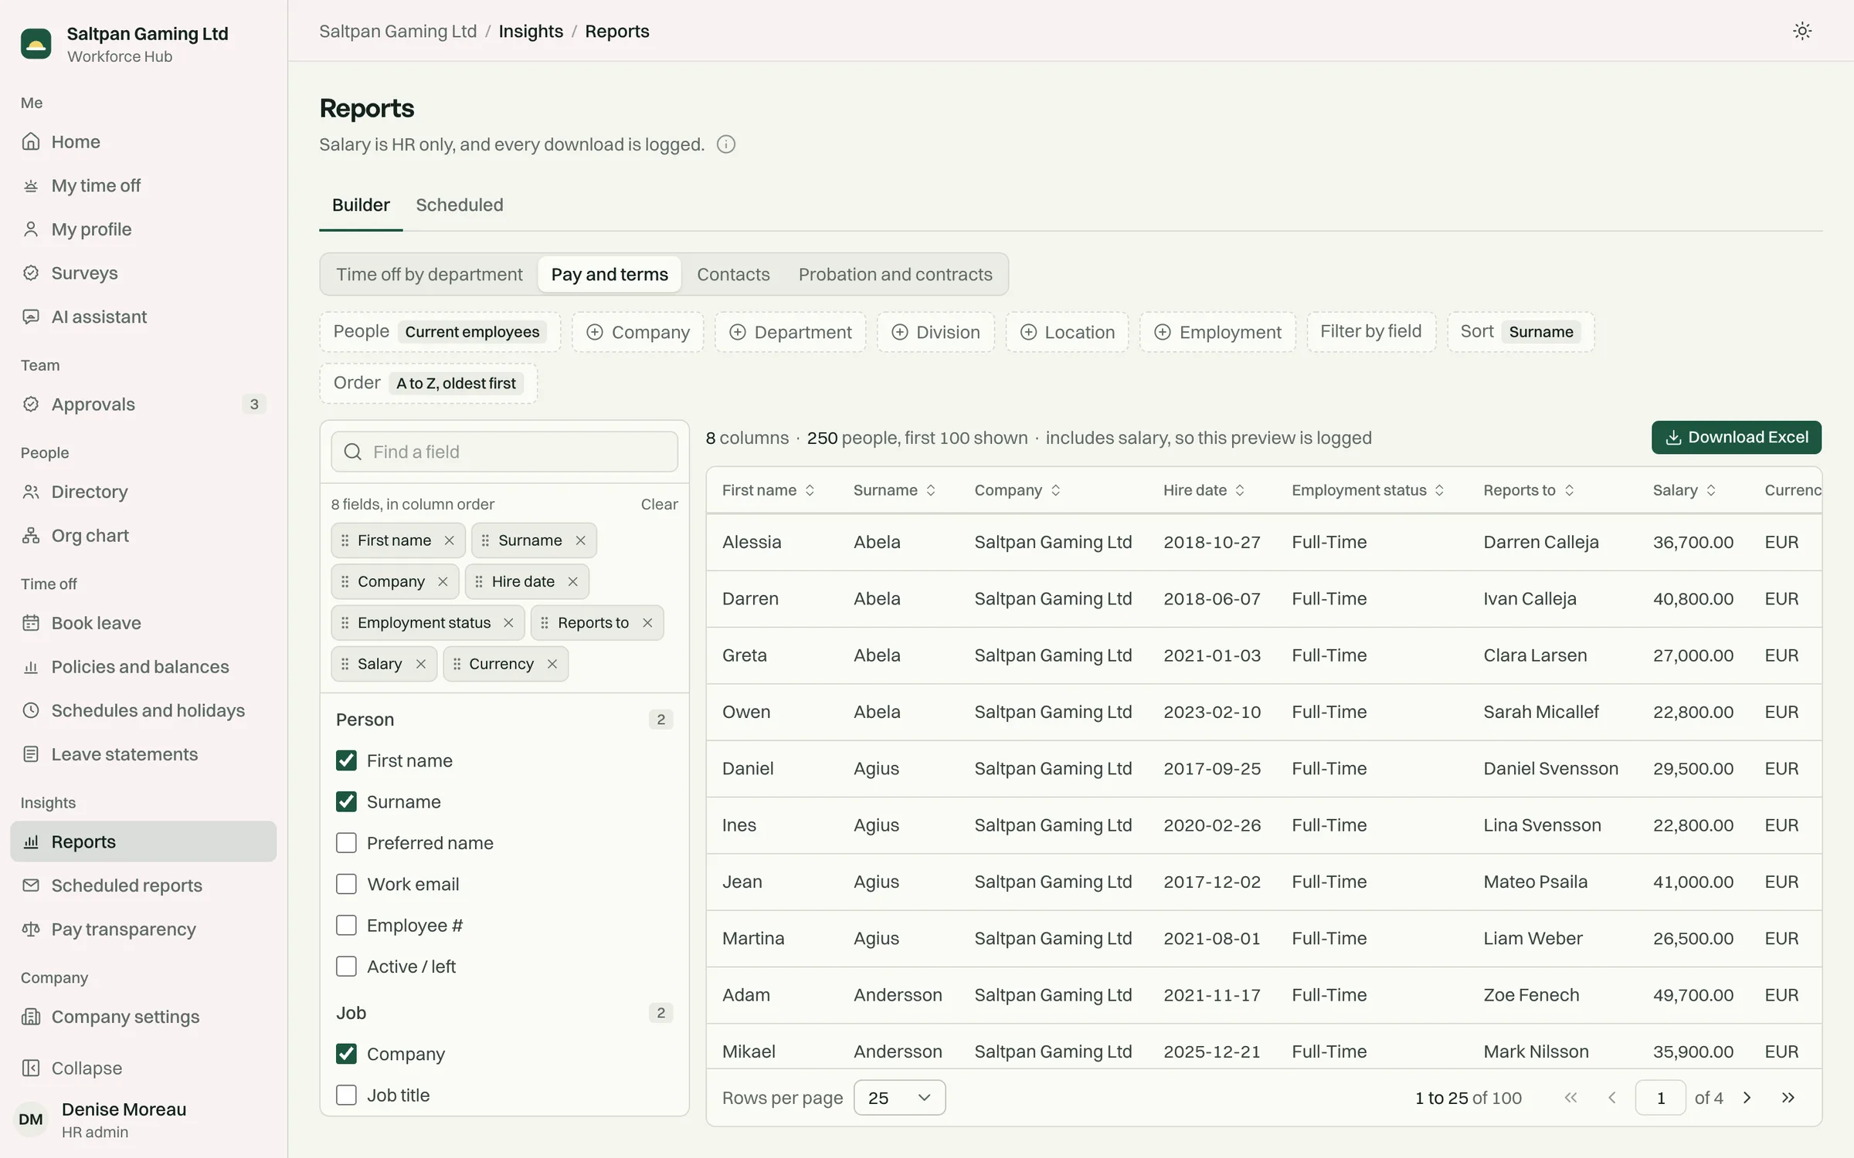1854x1158 pixels.
Task: Select the Contacts report preset
Action: click(733, 275)
